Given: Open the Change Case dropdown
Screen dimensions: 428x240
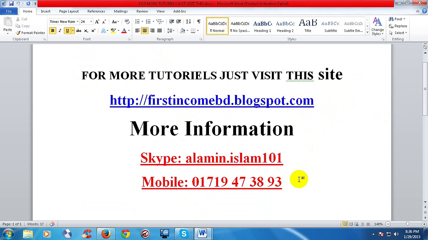Looking at the screenshot, I should pyautogui.click(x=115, y=22).
